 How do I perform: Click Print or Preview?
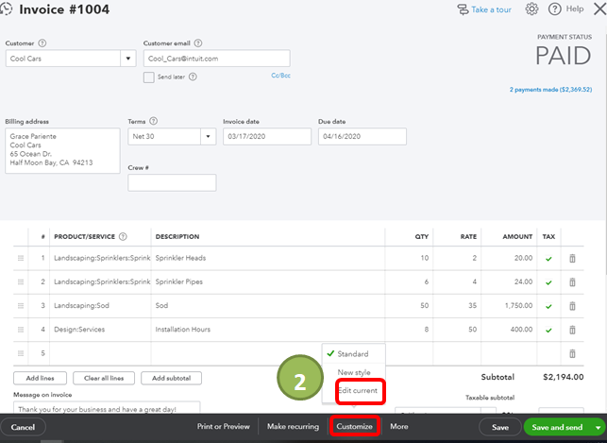(224, 426)
